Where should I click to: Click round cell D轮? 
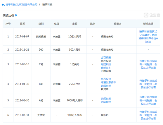pos(41,49)
